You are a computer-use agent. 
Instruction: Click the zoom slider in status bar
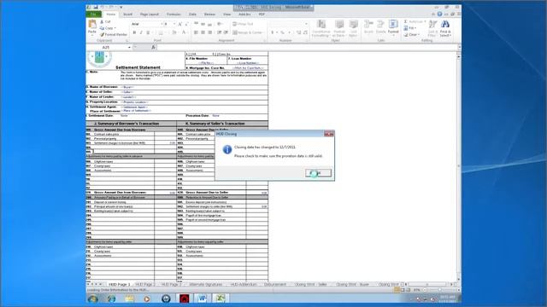coord(439,290)
